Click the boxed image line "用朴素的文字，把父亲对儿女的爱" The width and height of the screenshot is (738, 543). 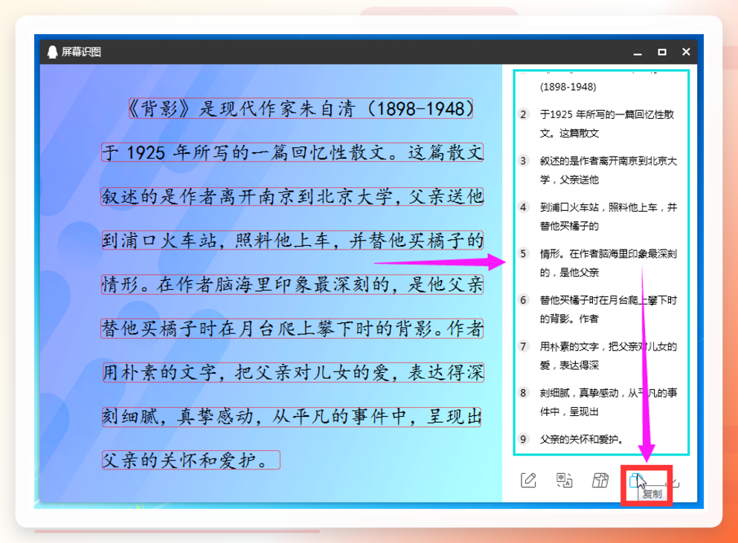coord(293,372)
